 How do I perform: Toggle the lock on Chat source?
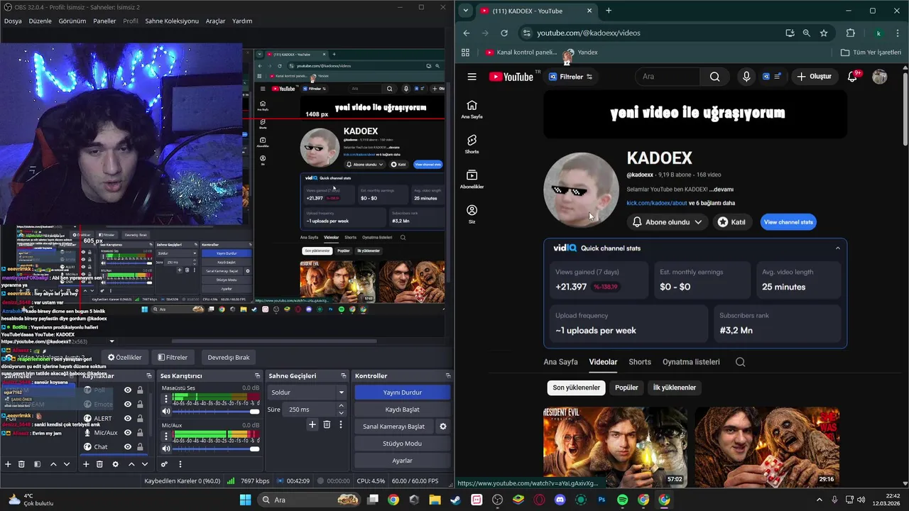coord(140,447)
